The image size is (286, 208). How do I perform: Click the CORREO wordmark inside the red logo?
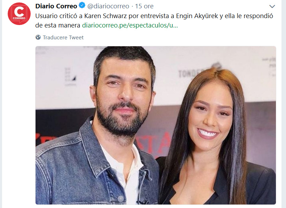(x=19, y=18)
